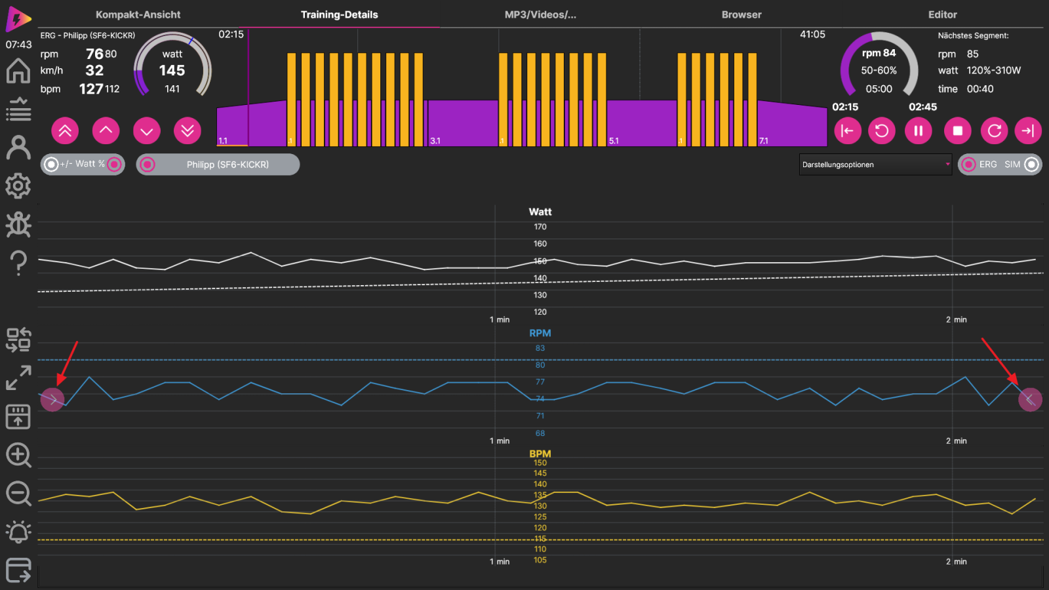Open the MP3/Videos/... tab

coord(540,14)
